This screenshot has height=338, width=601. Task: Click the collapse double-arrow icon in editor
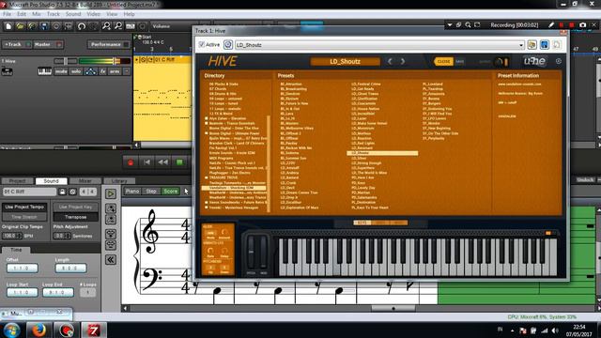pyautogui.click(x=111, y=260)
